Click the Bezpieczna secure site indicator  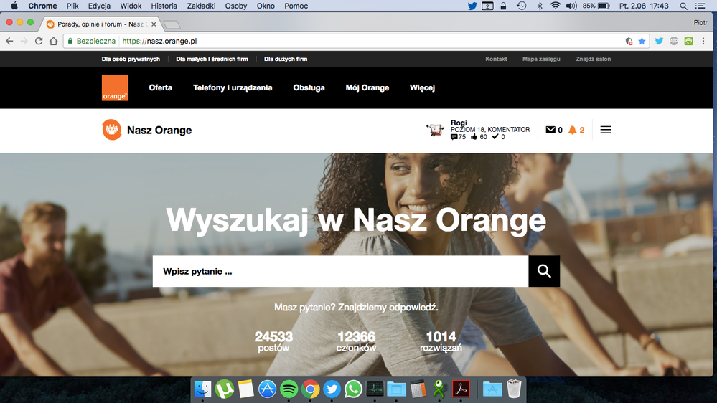click(x=91, y=41)
